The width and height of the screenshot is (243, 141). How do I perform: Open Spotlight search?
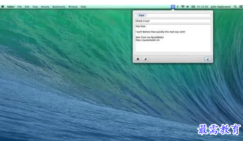coord(235,7)
